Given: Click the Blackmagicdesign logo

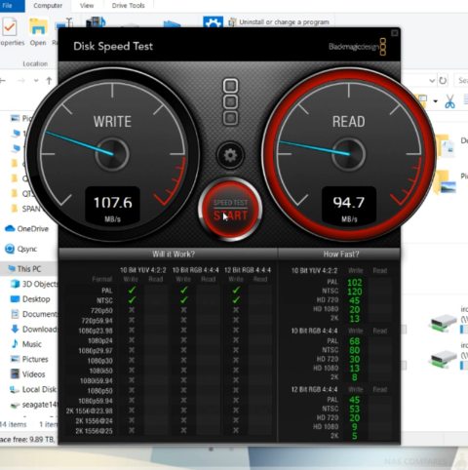Looking at the screenshot, I should point(357,47).
